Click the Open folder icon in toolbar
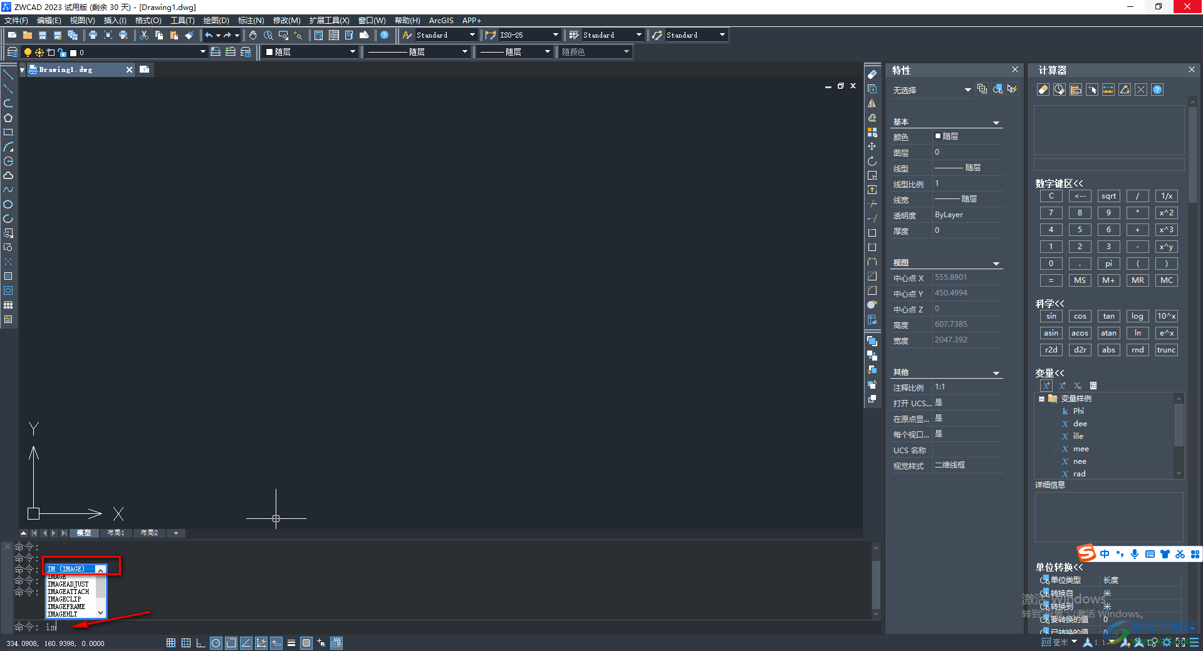 coord(28,35)
